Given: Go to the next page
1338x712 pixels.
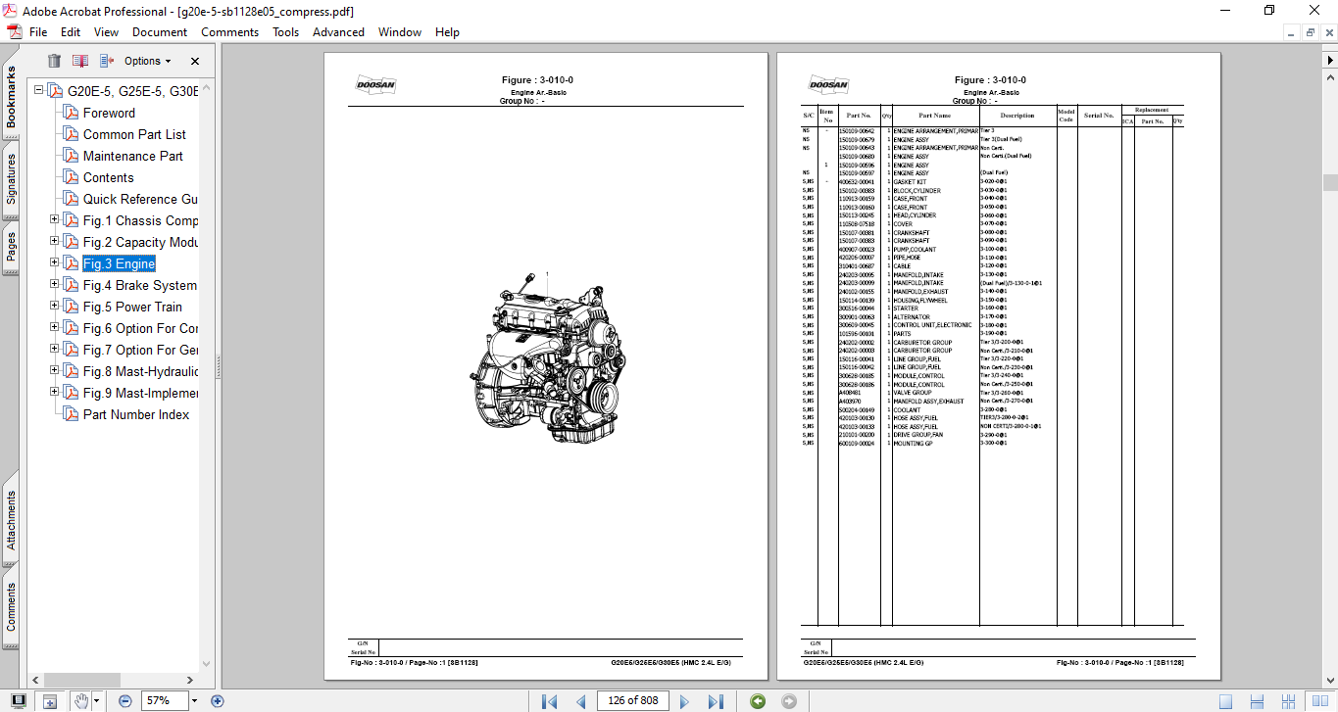Looking at the screenshot, I should [684, 701].
